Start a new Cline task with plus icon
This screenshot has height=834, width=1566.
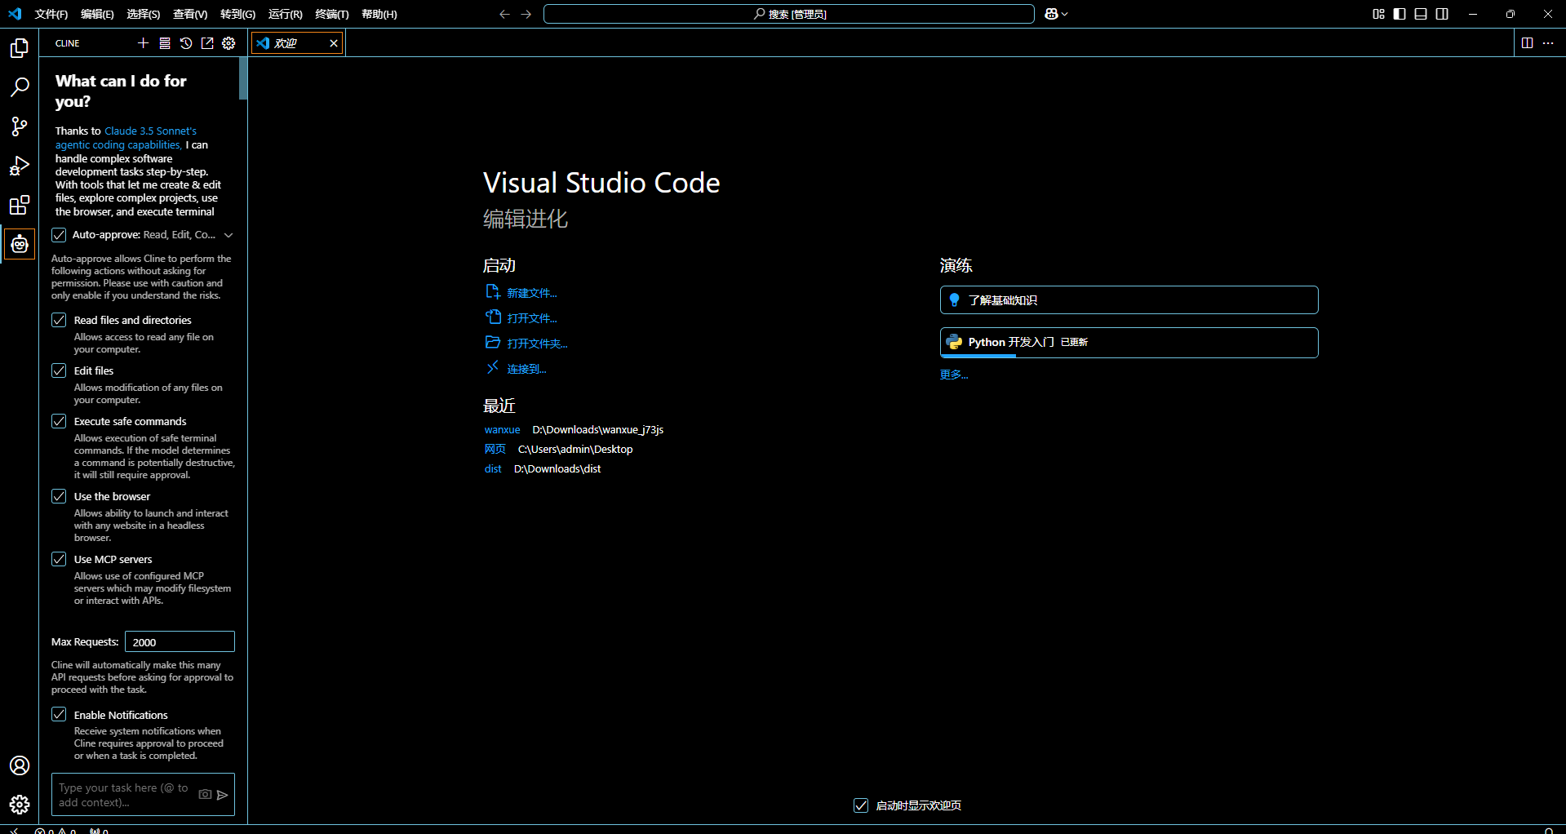(x=144, y=43)
